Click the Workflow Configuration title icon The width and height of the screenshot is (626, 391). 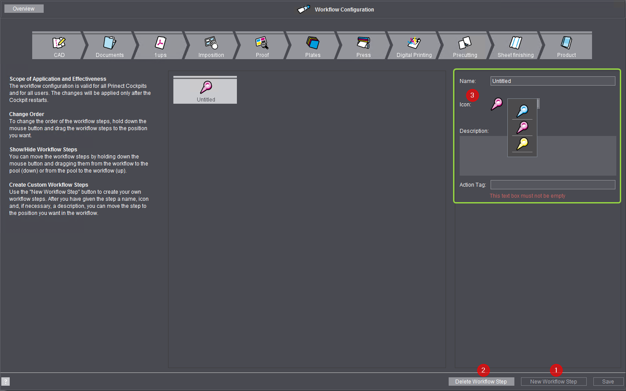pos(304,9)
